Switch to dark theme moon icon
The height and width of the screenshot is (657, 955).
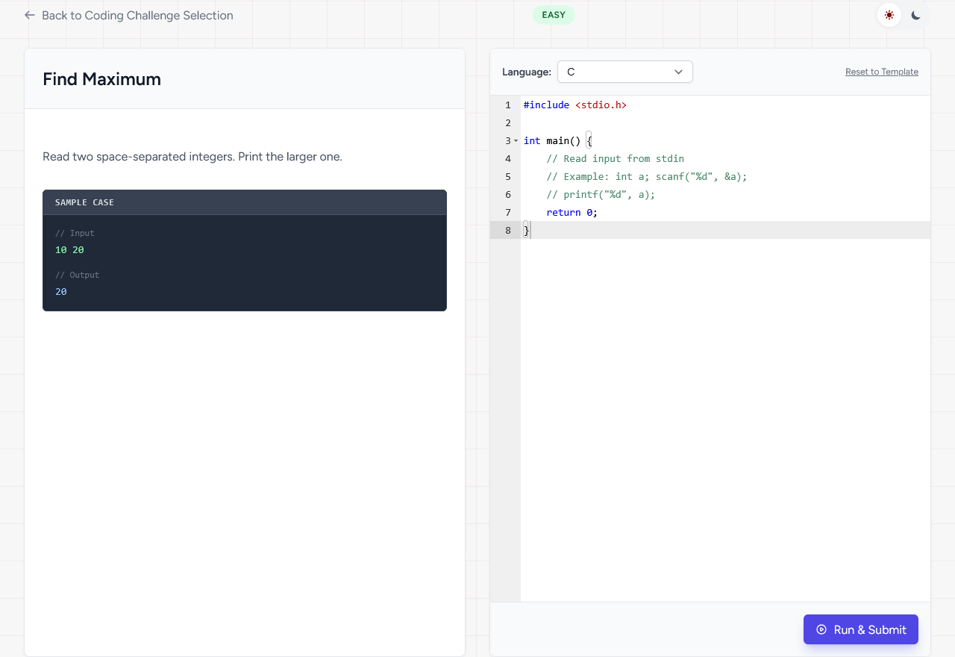click(916, 15)
